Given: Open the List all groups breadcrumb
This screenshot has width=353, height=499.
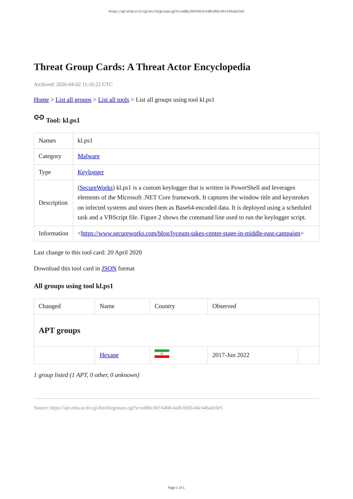Looking at the screenshot, I should (73, 100).
